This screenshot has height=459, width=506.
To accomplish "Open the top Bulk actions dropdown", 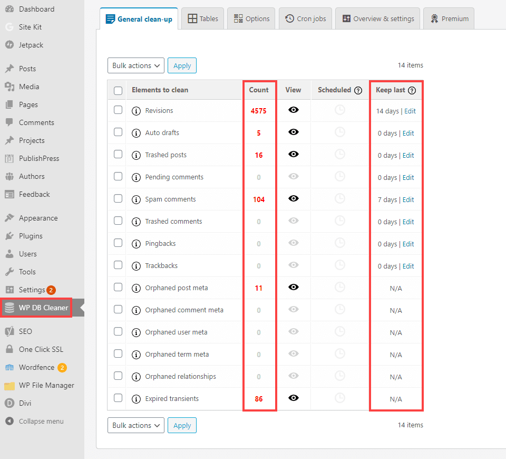I will point(136,65).
